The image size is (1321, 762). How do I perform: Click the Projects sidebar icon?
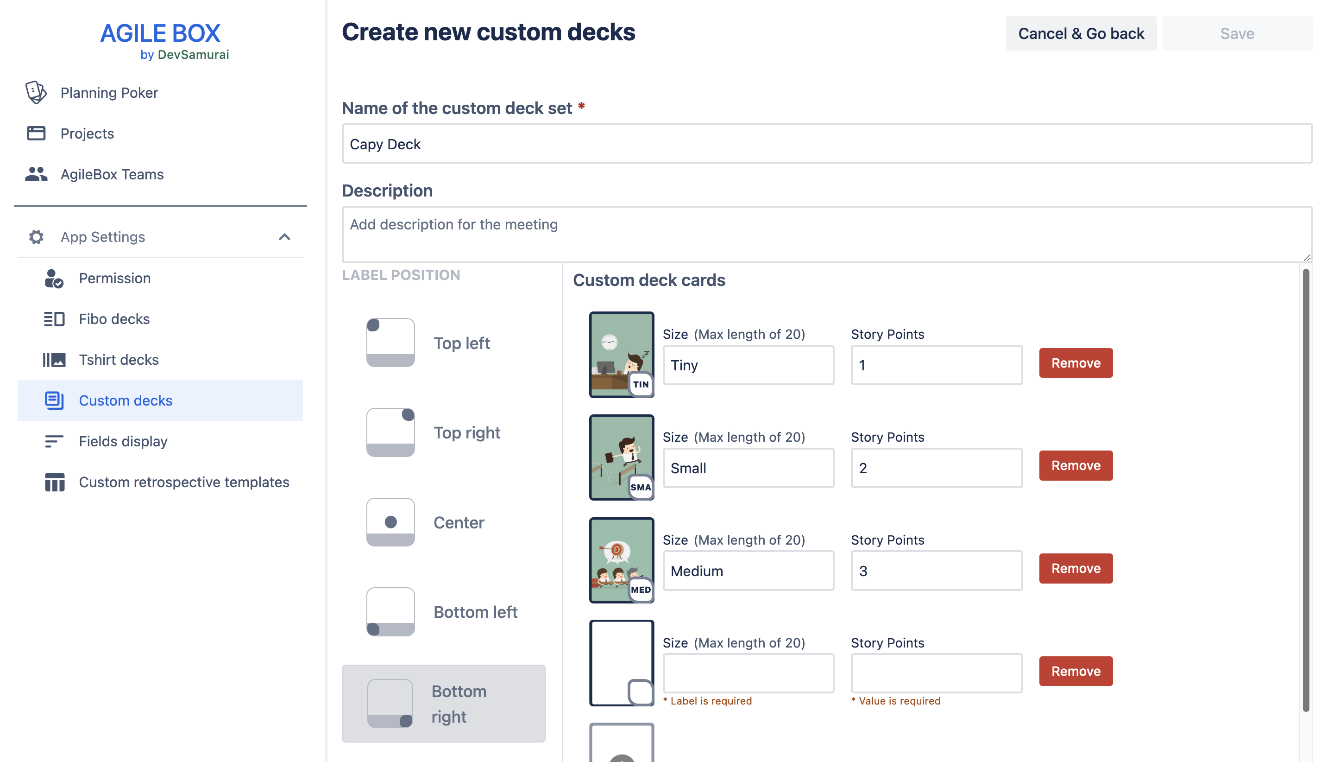(36, 133)
